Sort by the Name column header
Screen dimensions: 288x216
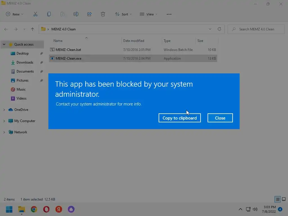(58, 41)
